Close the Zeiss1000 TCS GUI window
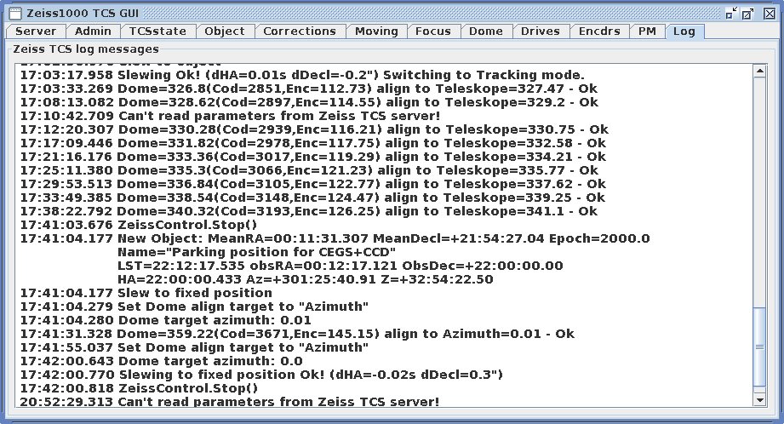 pyautogui.click(x=770, y=14)
